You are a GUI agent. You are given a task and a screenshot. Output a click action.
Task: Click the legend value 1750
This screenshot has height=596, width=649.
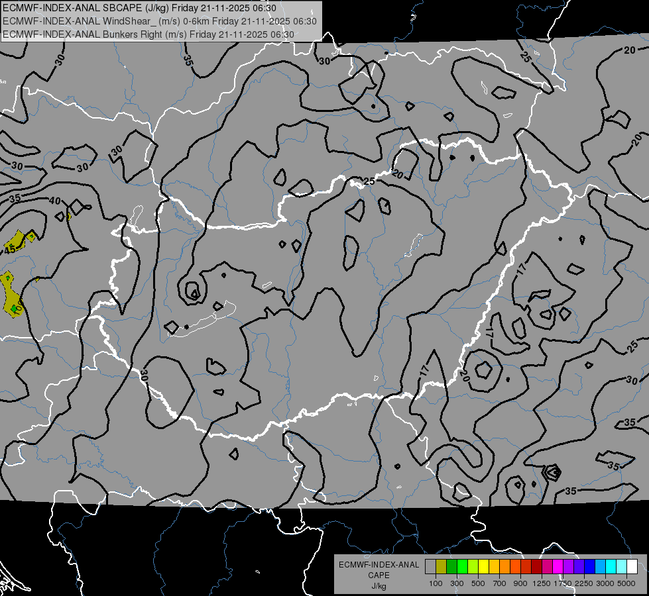563,583
